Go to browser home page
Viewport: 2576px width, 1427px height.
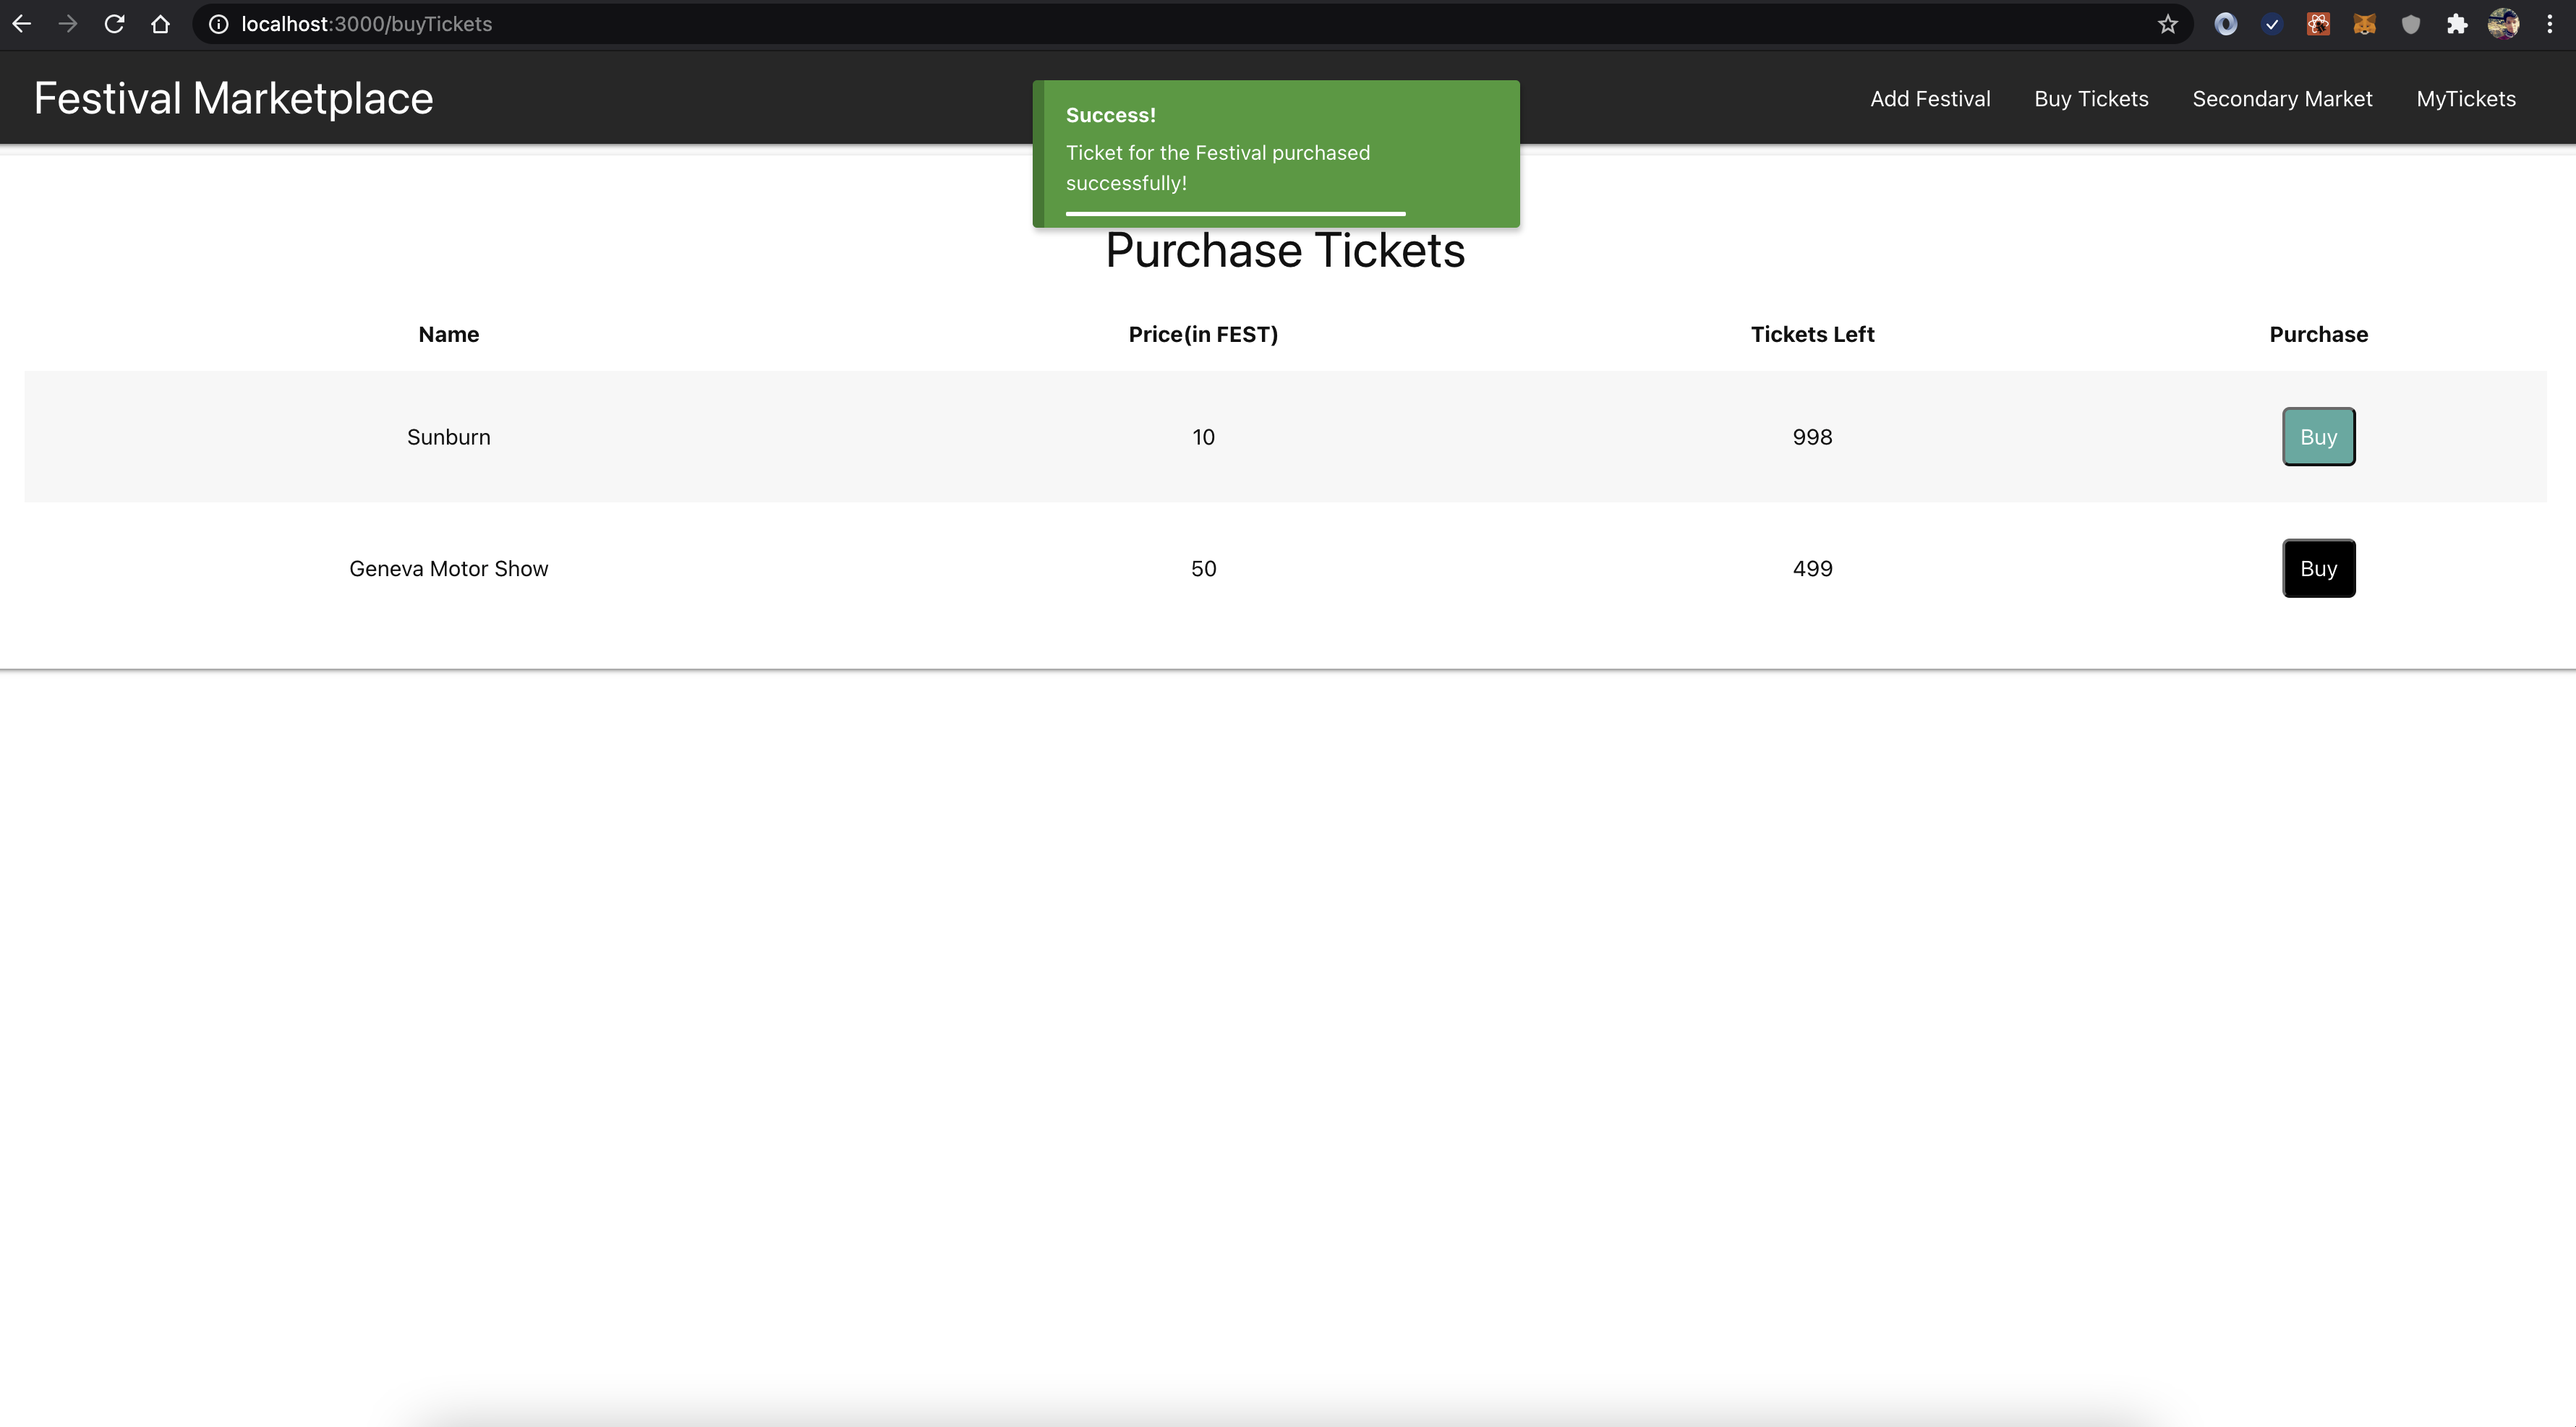point(160,24)
